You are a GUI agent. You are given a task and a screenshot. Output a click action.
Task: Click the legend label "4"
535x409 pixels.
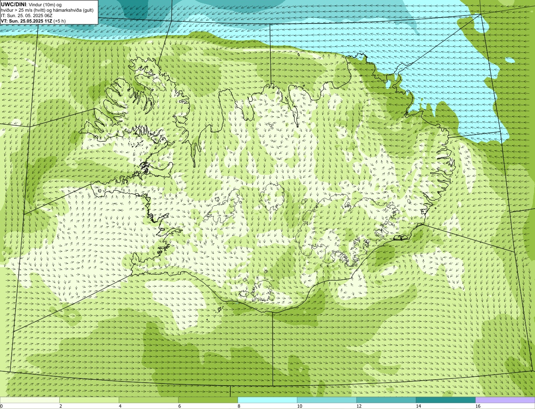(x=120, y=406)
